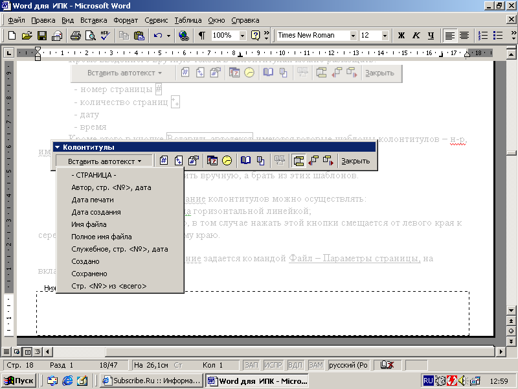This screenshot has height=389, width=518.
Task: Open the Файл menu
Action: point(16,20)
